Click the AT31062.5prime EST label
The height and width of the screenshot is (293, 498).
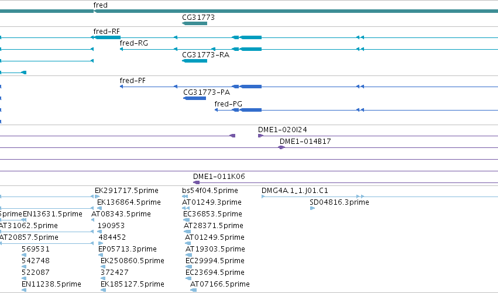tap(29, 226)
